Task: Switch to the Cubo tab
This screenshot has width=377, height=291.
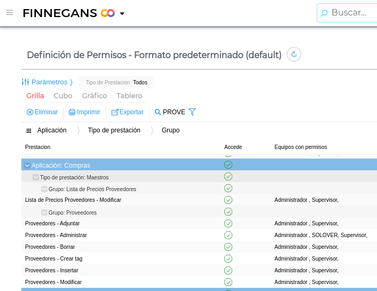Action: 63,96
